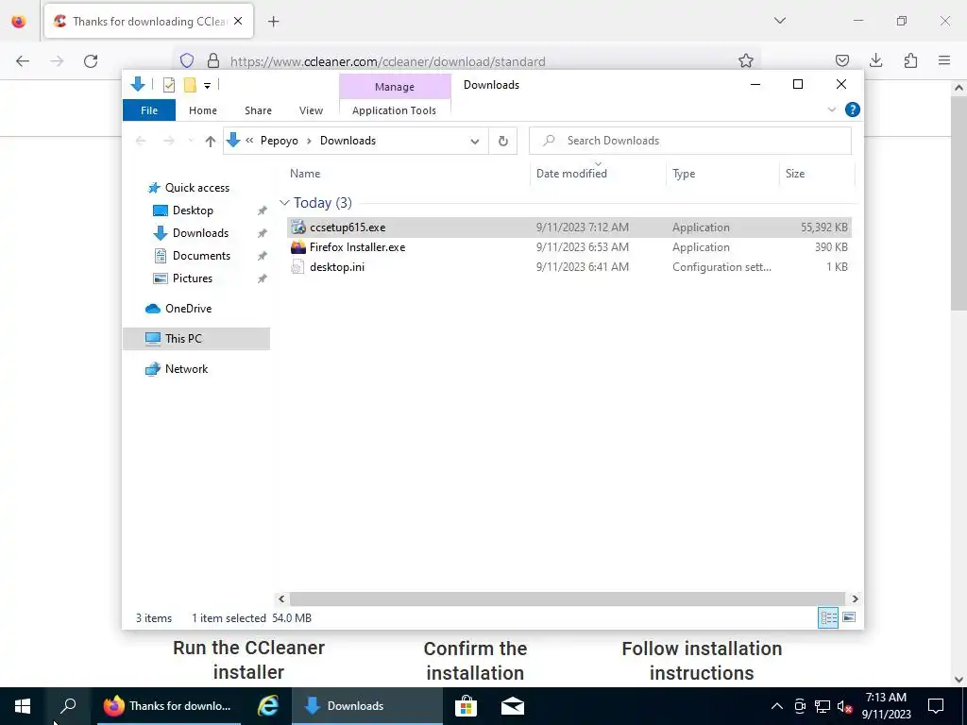This screenshot has width=967, height=725.
Task: Open Save to Pocket in Firefox
Action: pyautogui.click(x=841, y=60)
